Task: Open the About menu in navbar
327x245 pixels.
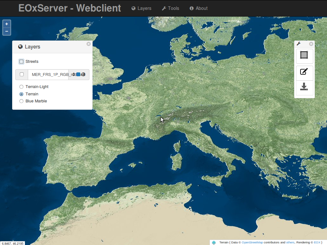Action: coord(199,8)
